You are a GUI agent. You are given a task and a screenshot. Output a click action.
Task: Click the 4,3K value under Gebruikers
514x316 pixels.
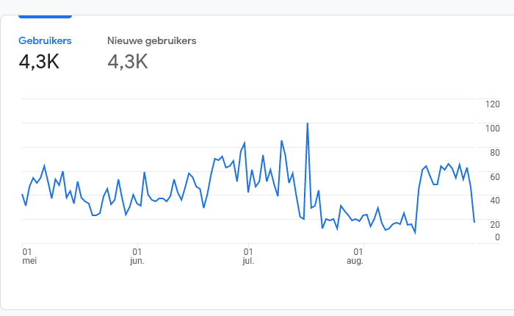click(39, 62)
